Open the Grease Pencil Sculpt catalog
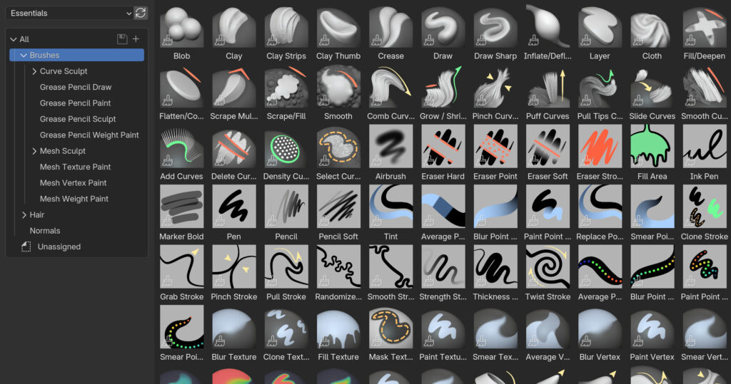731x384 pixels. pyautogui.click(x=78, y=119)
